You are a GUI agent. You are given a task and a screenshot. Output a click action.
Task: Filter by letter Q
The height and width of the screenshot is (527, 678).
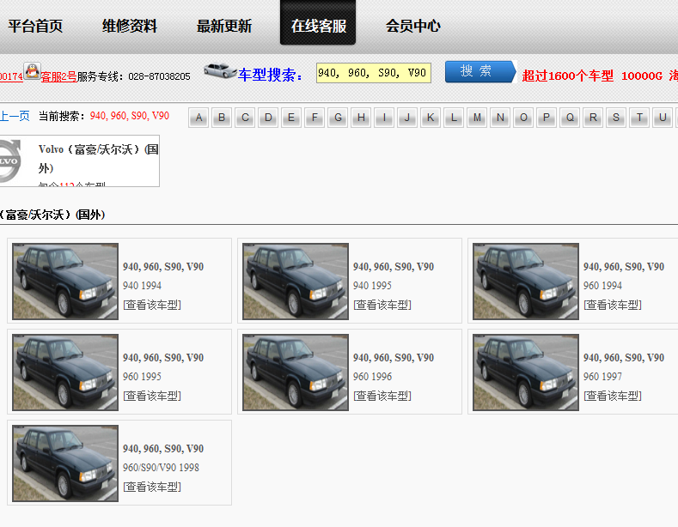(570, 118)
